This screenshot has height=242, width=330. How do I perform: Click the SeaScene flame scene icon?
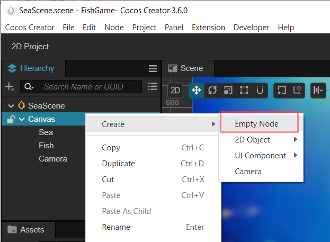22,105
